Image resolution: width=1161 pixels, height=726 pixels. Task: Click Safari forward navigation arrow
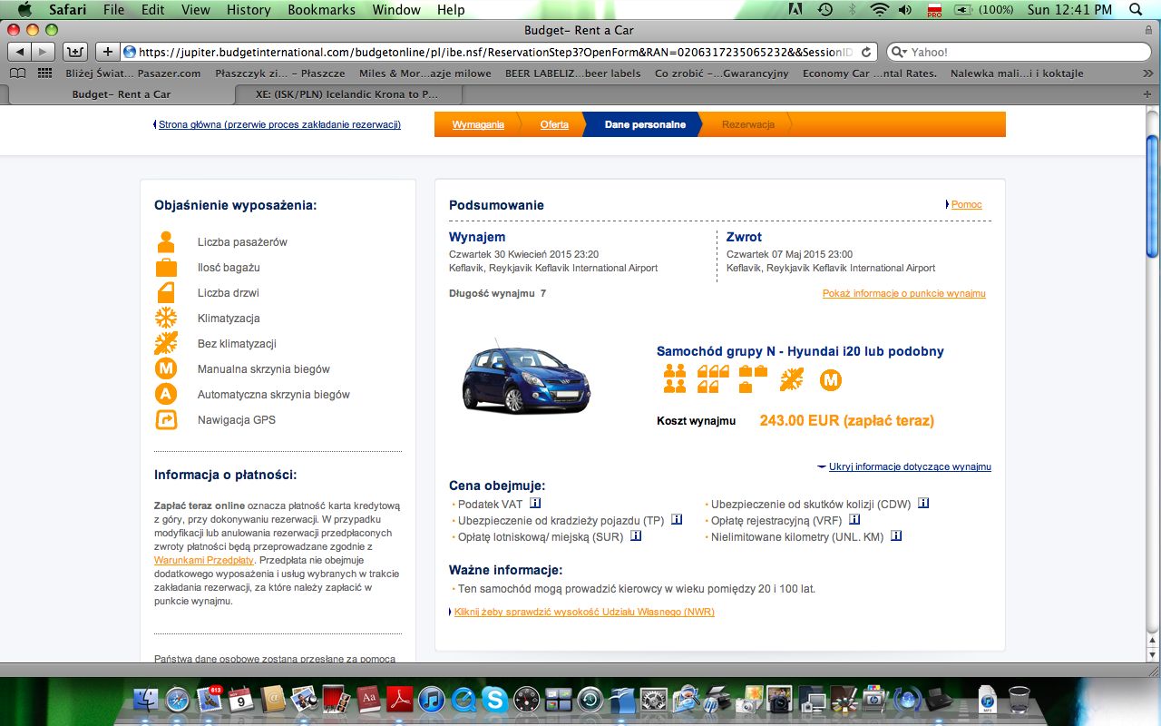tap(44, 52)
